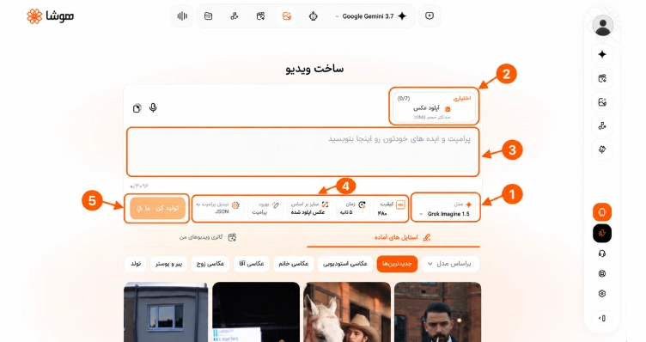The image size is (646, 342).
Task: Click the آپلود عکس upload box
Action: [x=434, y=107]
